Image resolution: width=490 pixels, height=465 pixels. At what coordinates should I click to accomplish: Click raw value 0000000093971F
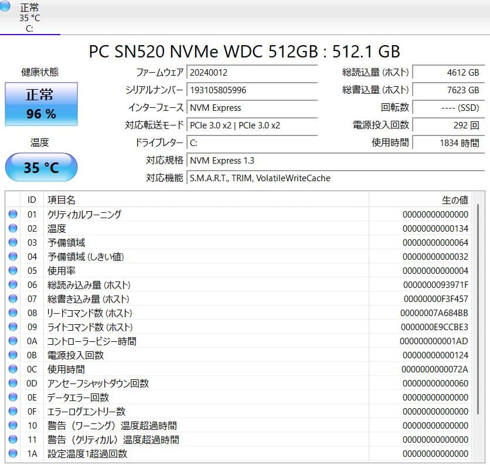coord(435,285)
